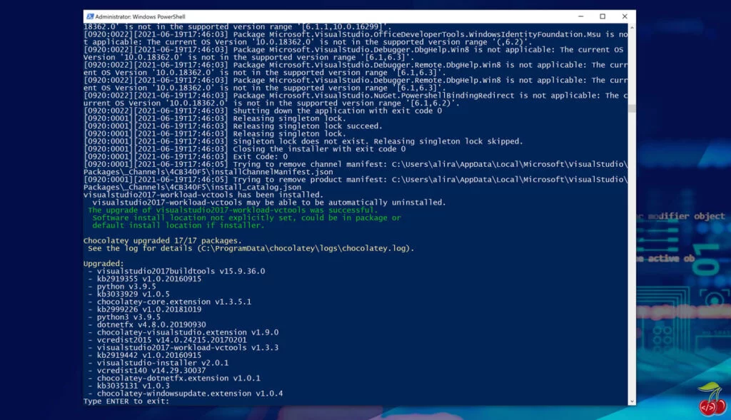Click the vertical scrollbar thumb
Screen dimensions: 731x420
(632, 108)
